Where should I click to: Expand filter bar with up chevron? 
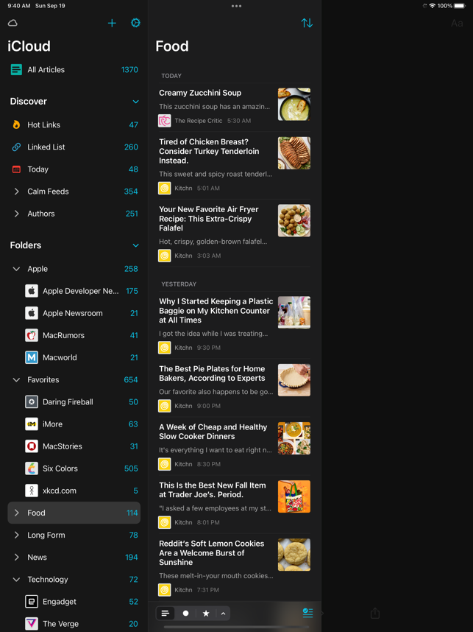223,613
